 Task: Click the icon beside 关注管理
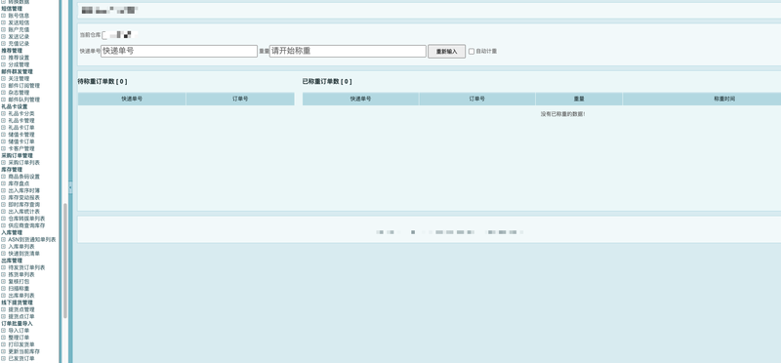[x=4, y=78]
